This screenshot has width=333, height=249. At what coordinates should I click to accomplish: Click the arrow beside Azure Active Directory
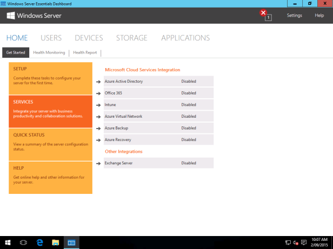click(99, 82)
